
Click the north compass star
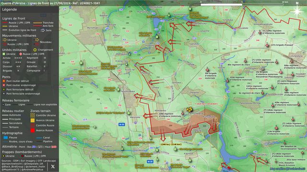click(297, 11)
